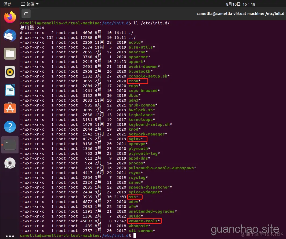Image resolution: width=286 pixels, height=239 pixels.
Task: Click the apparmor* file name
Action: coord(139,57)
